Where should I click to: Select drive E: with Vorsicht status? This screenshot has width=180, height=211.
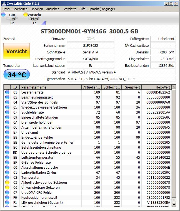34,19
